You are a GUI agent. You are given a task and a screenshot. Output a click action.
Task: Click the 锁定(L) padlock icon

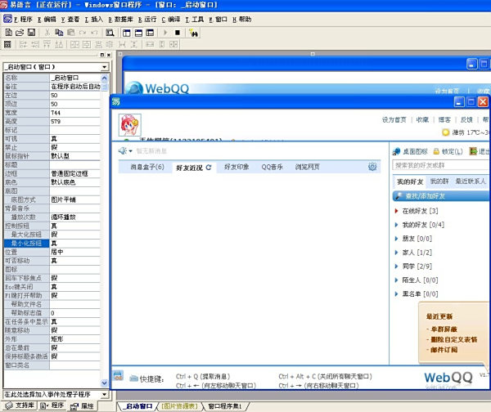coord(436,151)
